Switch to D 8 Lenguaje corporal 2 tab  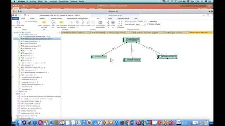click(x=174, y=33)
